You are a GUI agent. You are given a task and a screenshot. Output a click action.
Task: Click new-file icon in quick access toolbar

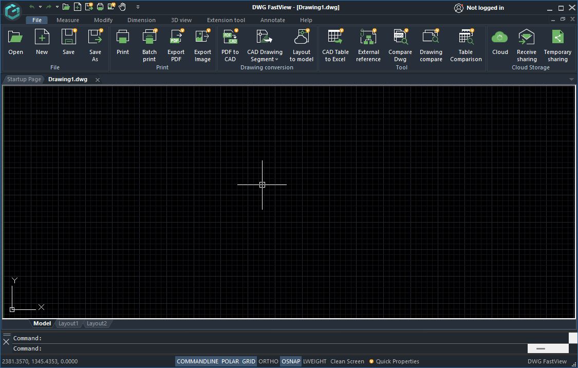pos(78,7)
